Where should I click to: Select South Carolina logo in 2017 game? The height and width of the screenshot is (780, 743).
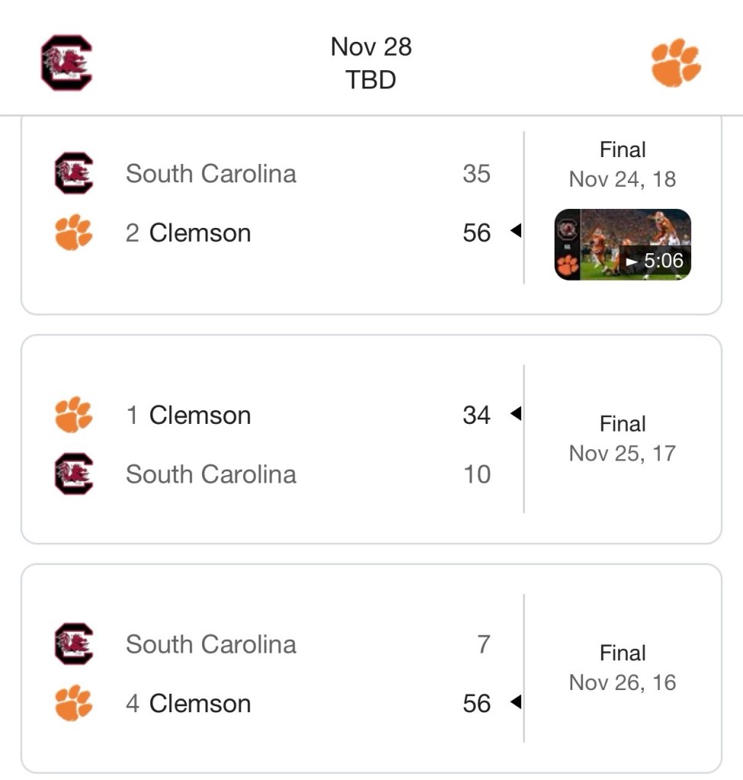74,473
